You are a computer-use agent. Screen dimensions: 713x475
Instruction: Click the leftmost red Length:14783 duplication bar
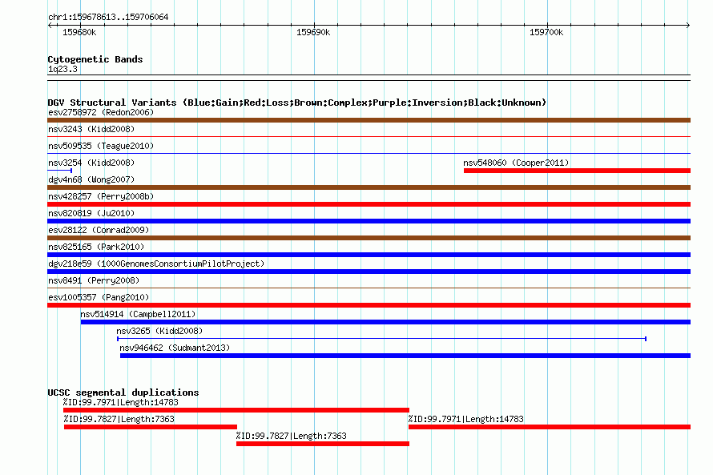[x=236, y=410]
